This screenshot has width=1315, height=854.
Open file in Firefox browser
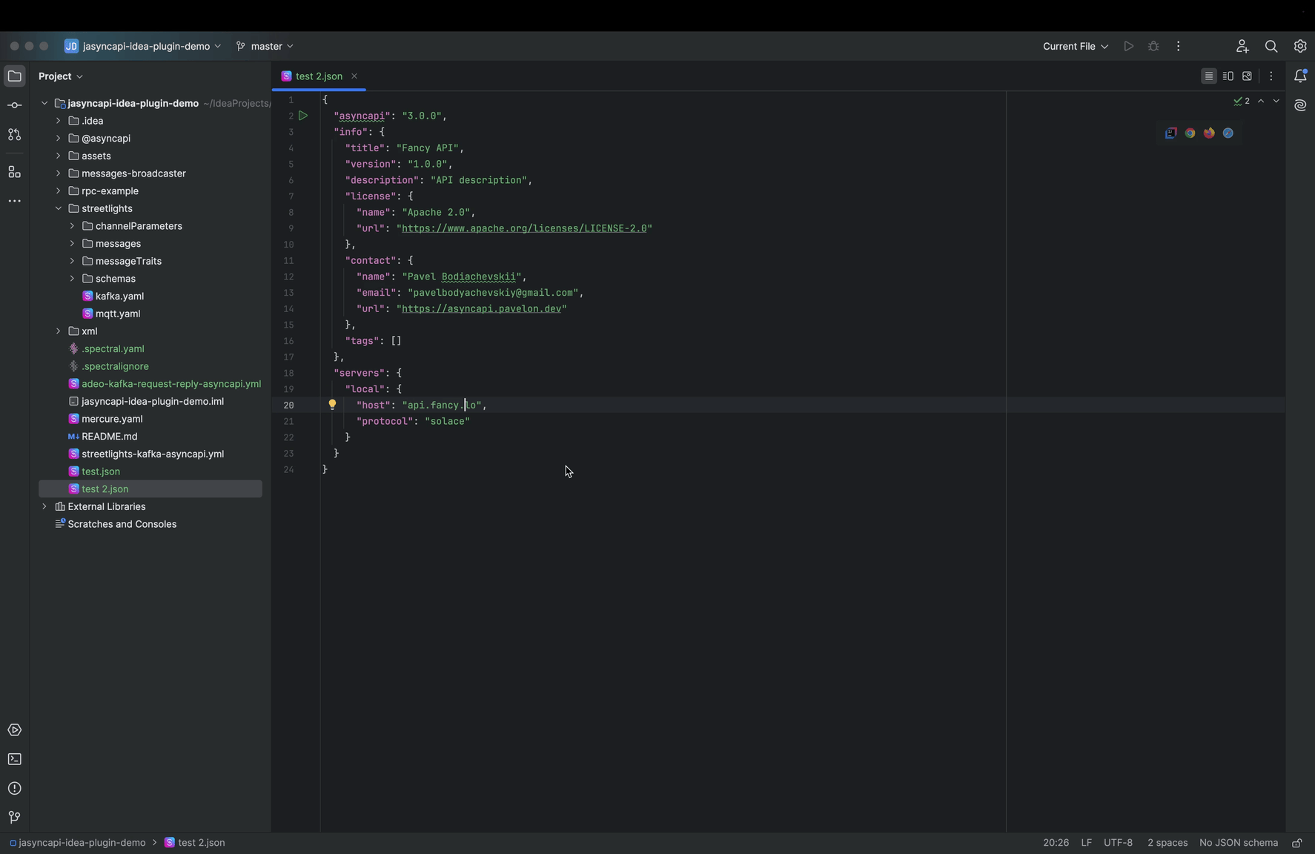pos(1209,133)
